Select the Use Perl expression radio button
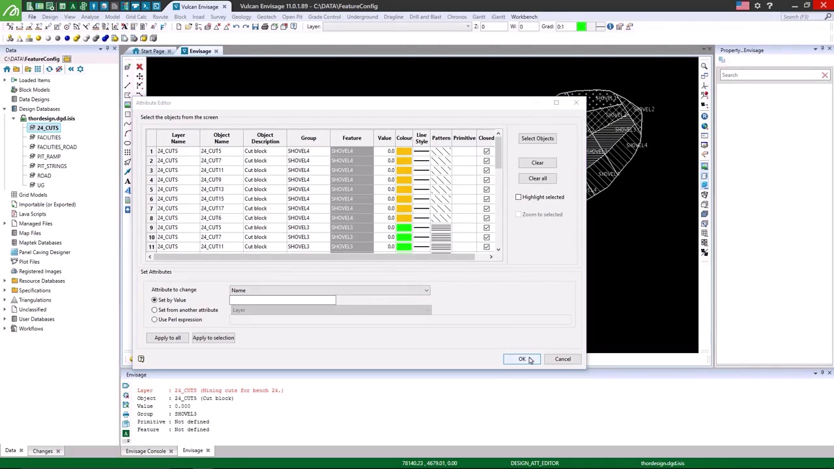 (154, 319)
